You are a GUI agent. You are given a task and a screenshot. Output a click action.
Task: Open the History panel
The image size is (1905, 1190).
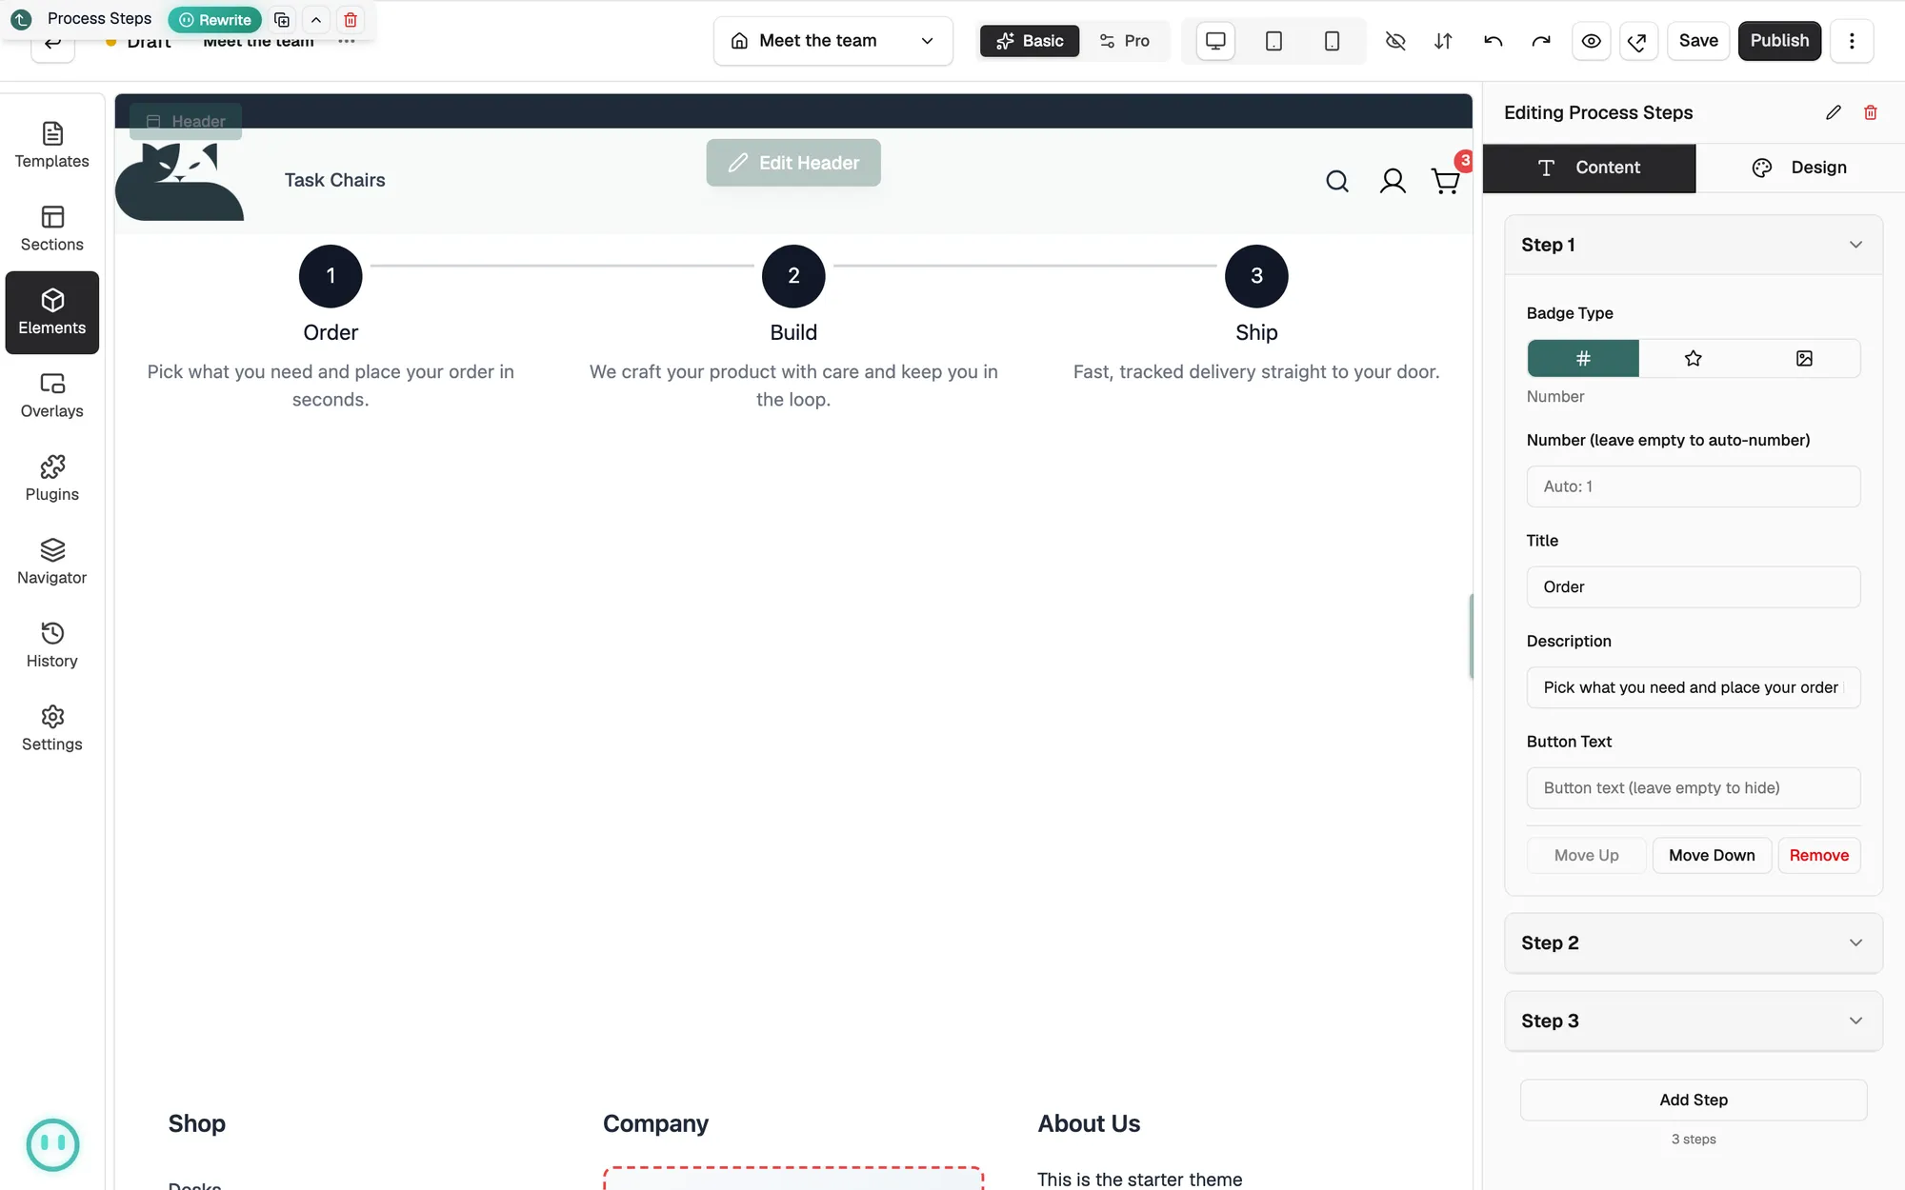[52, 645]
